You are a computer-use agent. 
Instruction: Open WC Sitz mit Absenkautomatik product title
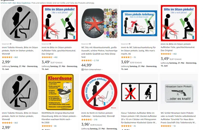click(x=99, y=52)
